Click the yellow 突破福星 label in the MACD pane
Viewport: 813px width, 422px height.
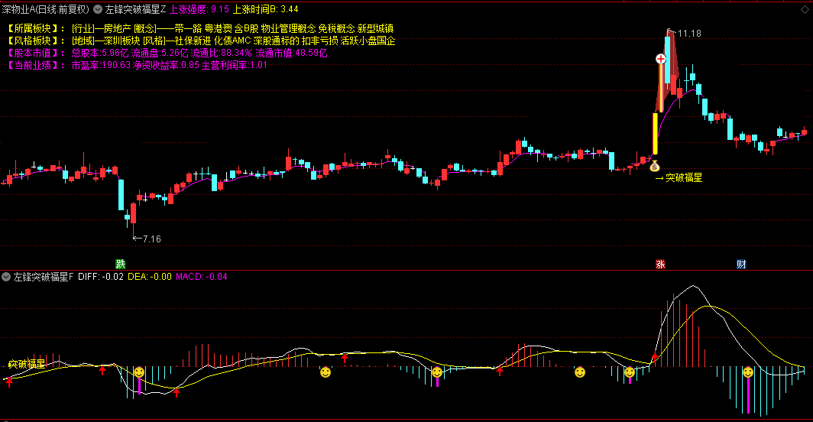pos(27,365)
